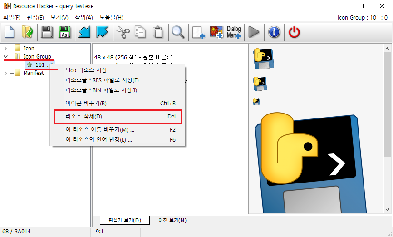Select '리소스 삭제(D)' to delete resource
The height and width of the screenshot is (237, 393).
(x=118, y=117)
